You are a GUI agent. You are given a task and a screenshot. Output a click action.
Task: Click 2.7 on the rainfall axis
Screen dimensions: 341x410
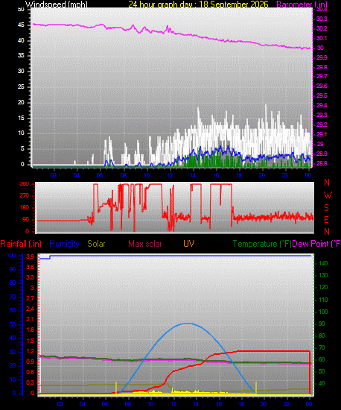(x=31, y=298)
